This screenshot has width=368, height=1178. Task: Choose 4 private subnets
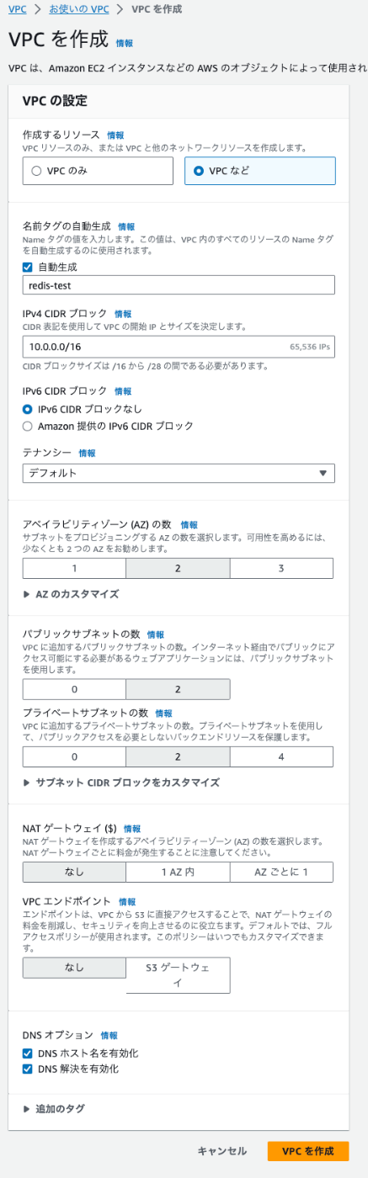point(281,756)
